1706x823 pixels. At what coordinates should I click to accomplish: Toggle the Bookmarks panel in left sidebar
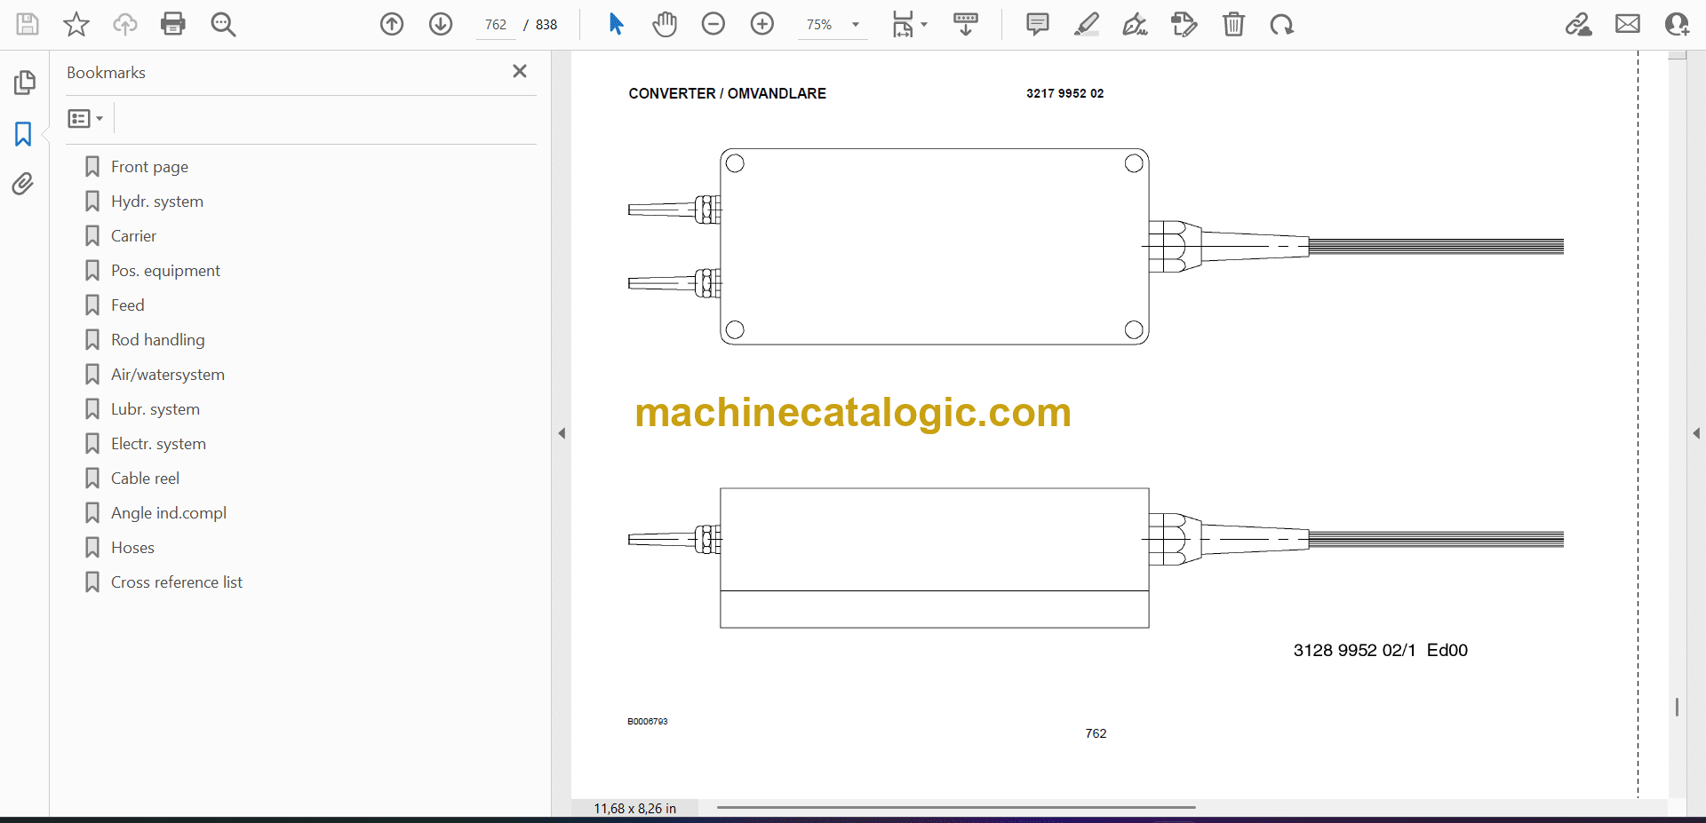[x=24, y=134]
